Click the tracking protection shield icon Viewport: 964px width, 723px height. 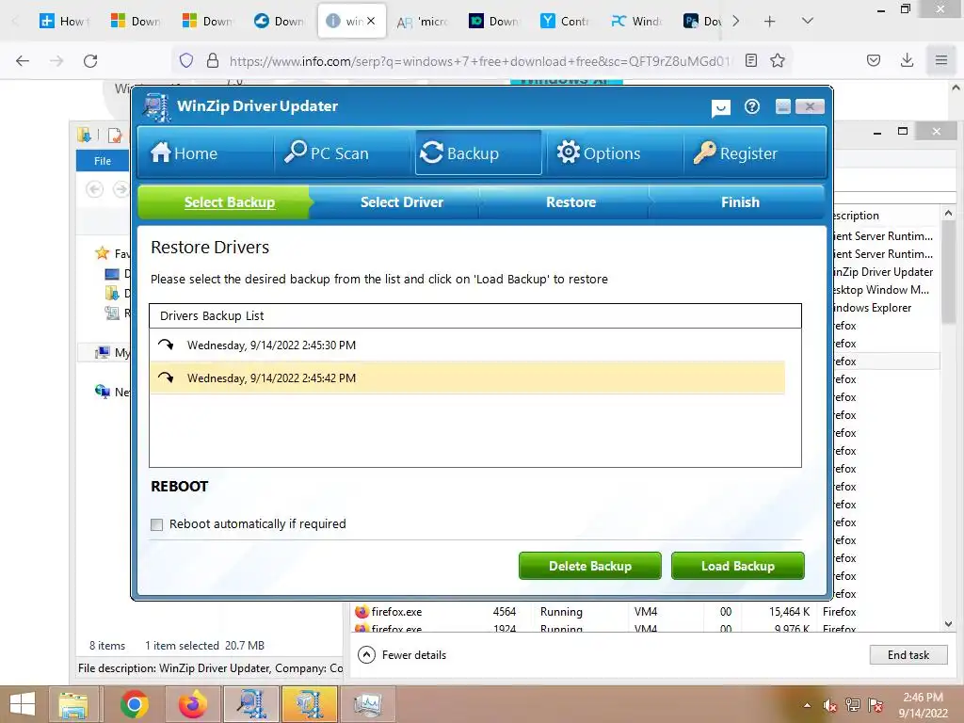[x=186, y=60]
